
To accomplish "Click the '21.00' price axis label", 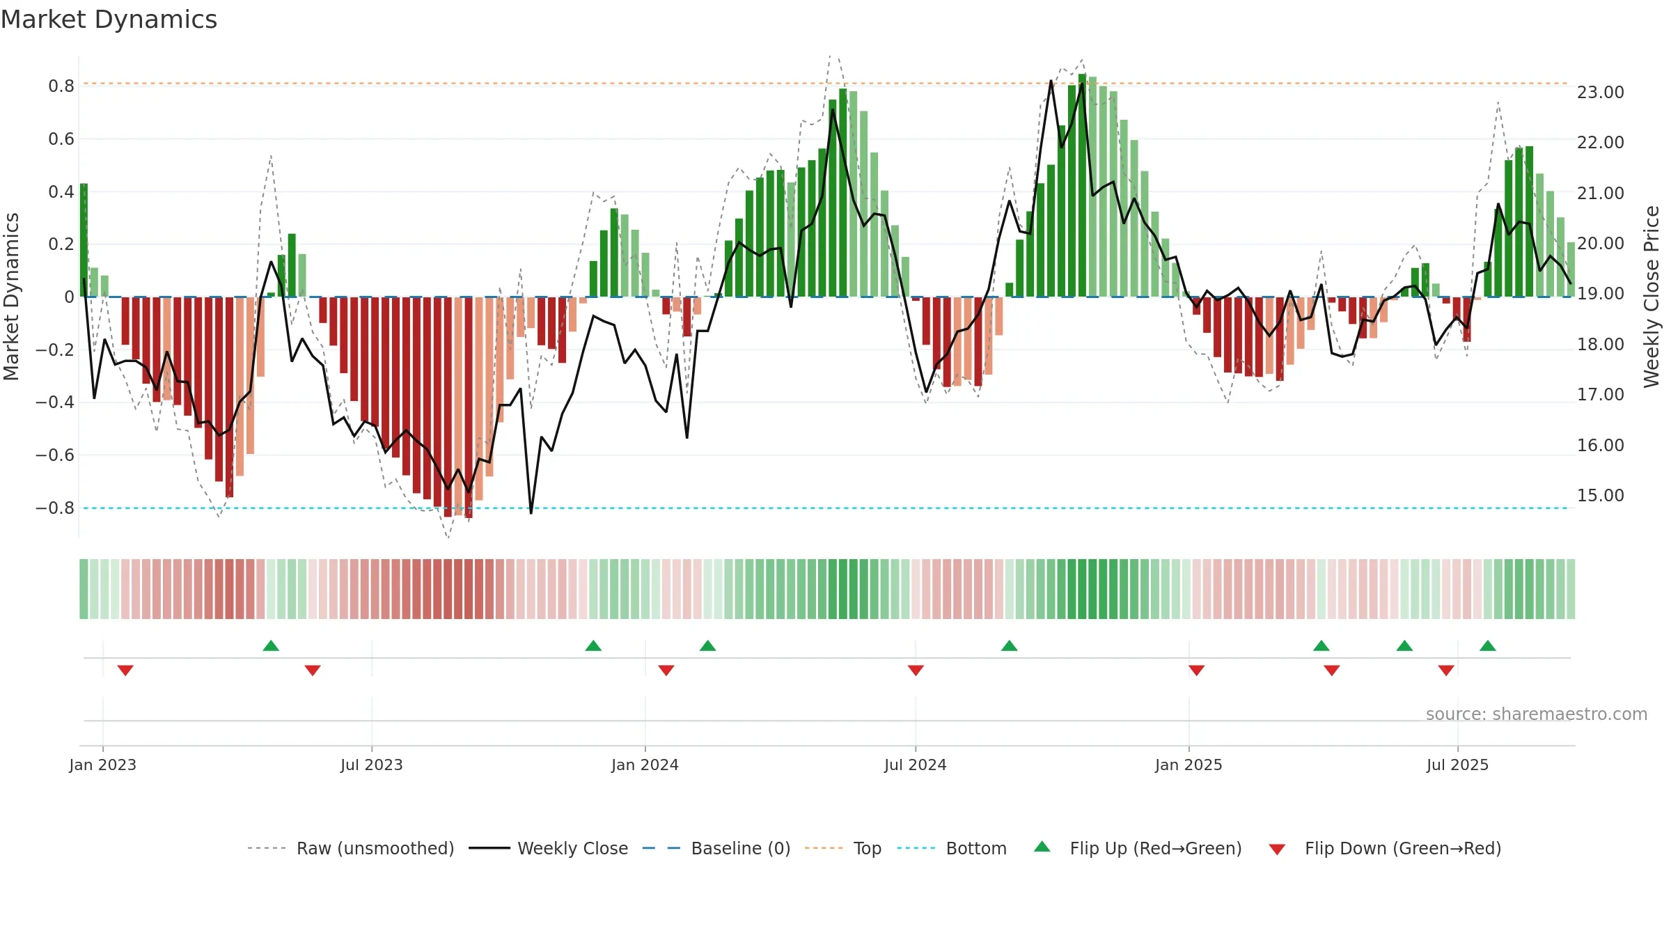I will pos(1601,193).
